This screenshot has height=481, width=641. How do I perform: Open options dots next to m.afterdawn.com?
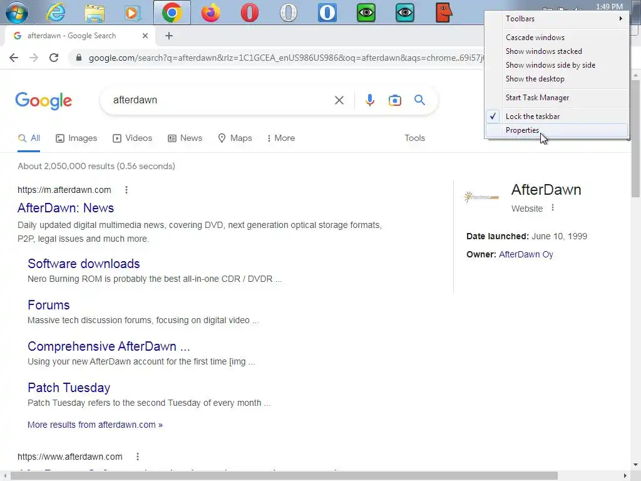[126, 190]
